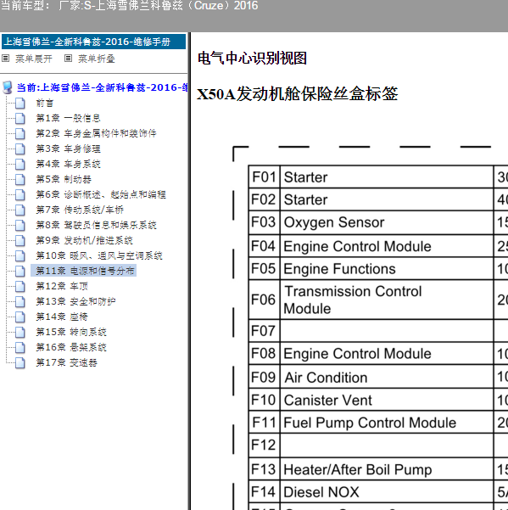Select highlighted 第11章 电源和信号分布

(84, 271)
